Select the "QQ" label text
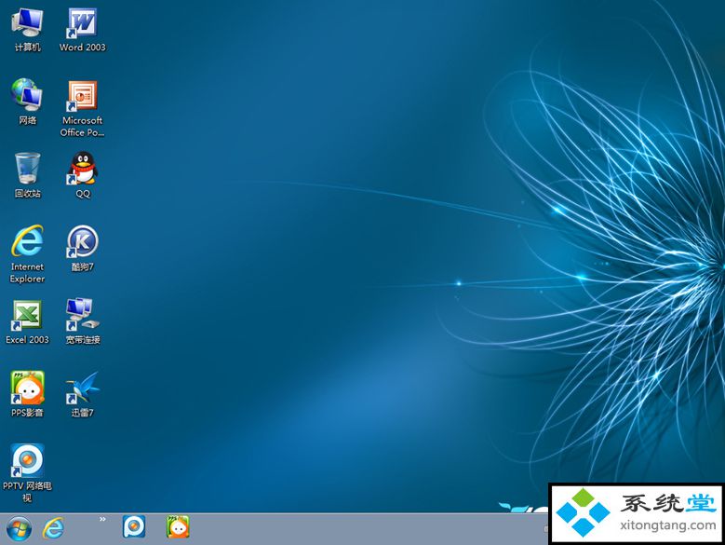 coord(83,194)
